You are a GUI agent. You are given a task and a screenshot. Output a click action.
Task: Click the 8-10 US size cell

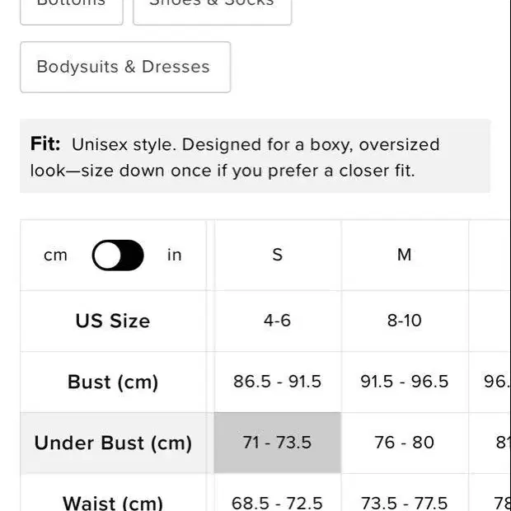click(x=405, y=321)
